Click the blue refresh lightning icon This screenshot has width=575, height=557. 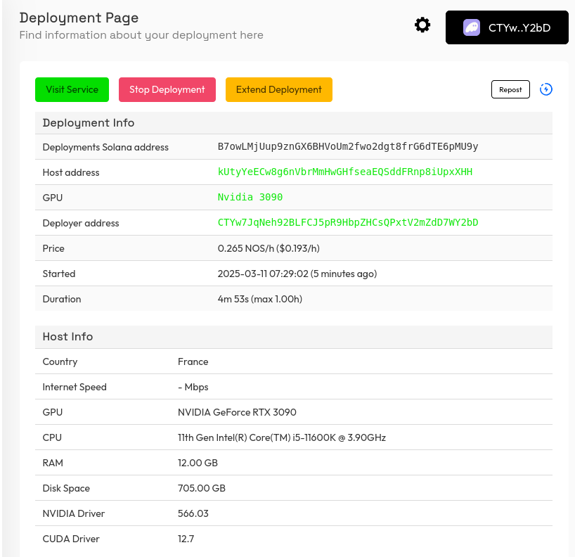[546, 89]
